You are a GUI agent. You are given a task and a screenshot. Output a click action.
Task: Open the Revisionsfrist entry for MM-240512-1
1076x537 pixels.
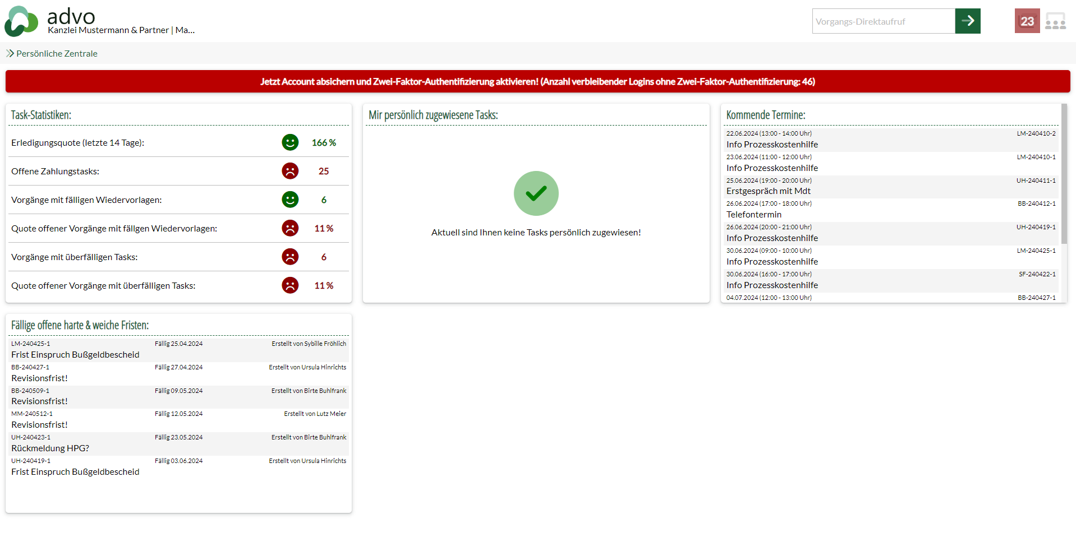tap(39, 425)
